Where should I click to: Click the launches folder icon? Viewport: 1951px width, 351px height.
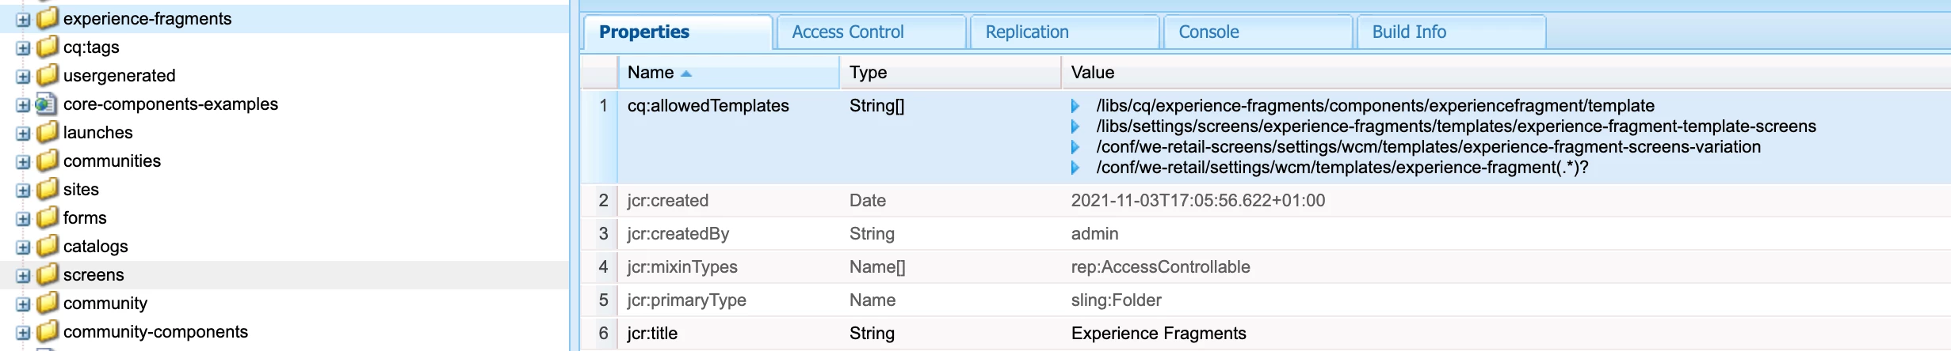tap(48, 132)
